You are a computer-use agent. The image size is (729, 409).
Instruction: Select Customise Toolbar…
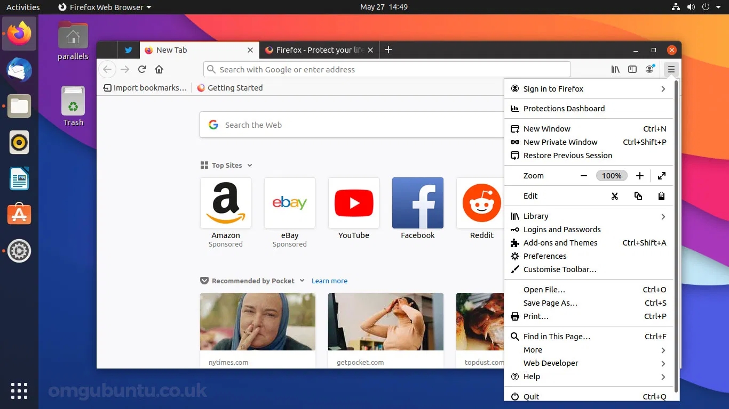point(589,269)
